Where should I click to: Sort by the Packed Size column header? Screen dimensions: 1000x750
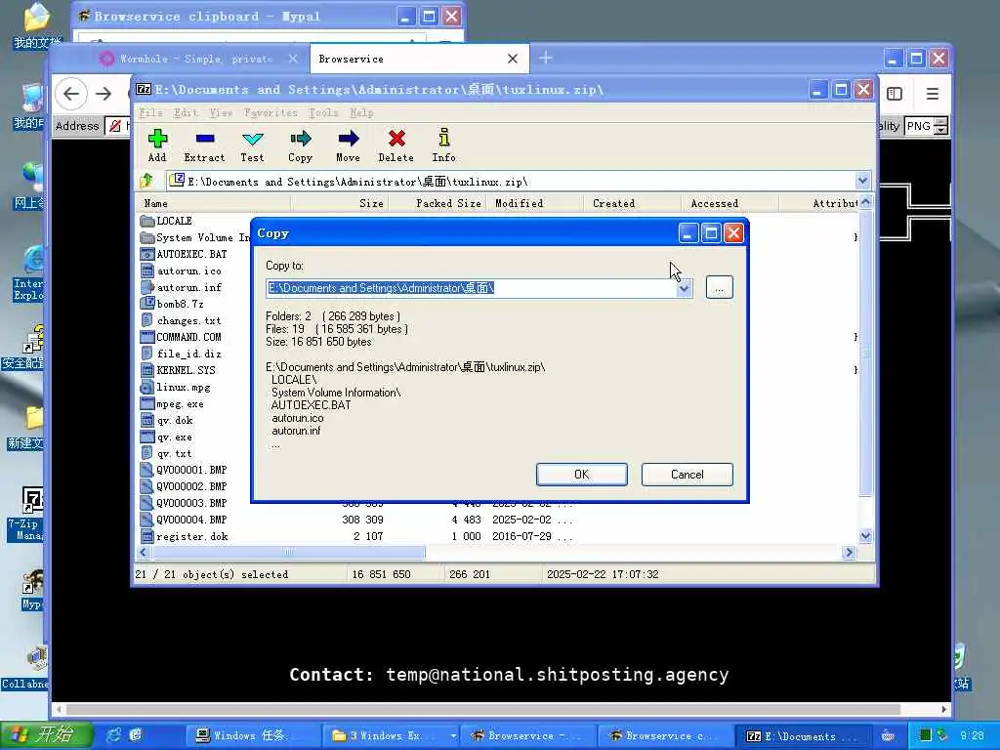click(x=437, y=203)
